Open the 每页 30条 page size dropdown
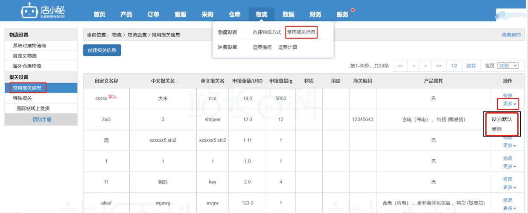Image resolution: width=528 pixels, height=213 pixels. (x=508, y=66)
